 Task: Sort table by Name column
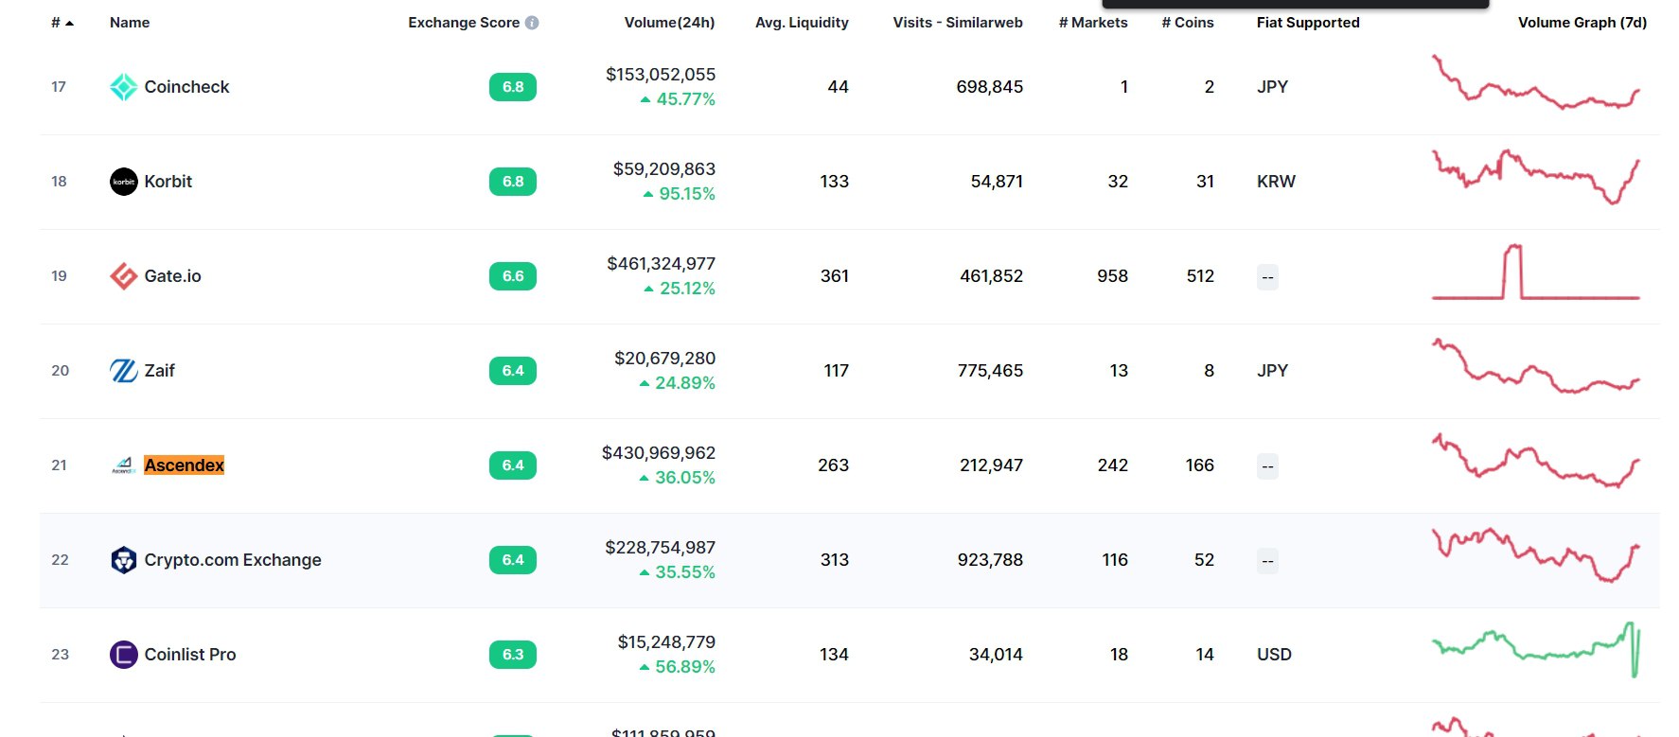130,23
